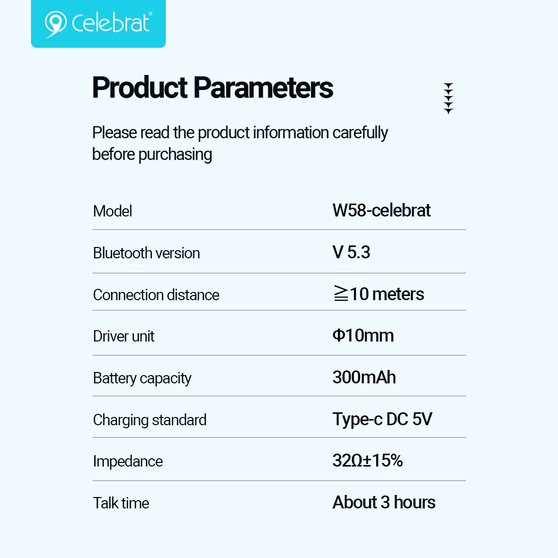Click the Connection distance label
558x558 pixels.
tap(156, 295)
